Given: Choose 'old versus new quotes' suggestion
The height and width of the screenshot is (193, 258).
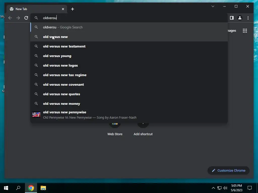Looking at the screenshot, I should [x=129, y=94].
